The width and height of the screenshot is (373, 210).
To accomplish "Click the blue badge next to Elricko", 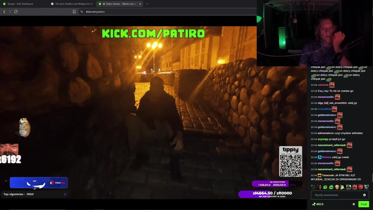I will pyautogui.click(x=319, y=157).
